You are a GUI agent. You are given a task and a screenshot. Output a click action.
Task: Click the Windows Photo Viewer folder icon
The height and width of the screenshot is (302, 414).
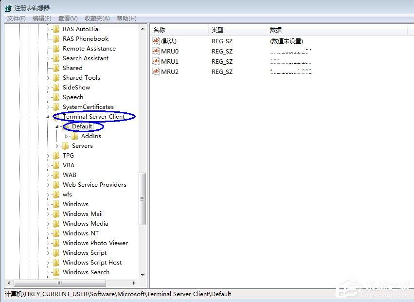point(56,243)
